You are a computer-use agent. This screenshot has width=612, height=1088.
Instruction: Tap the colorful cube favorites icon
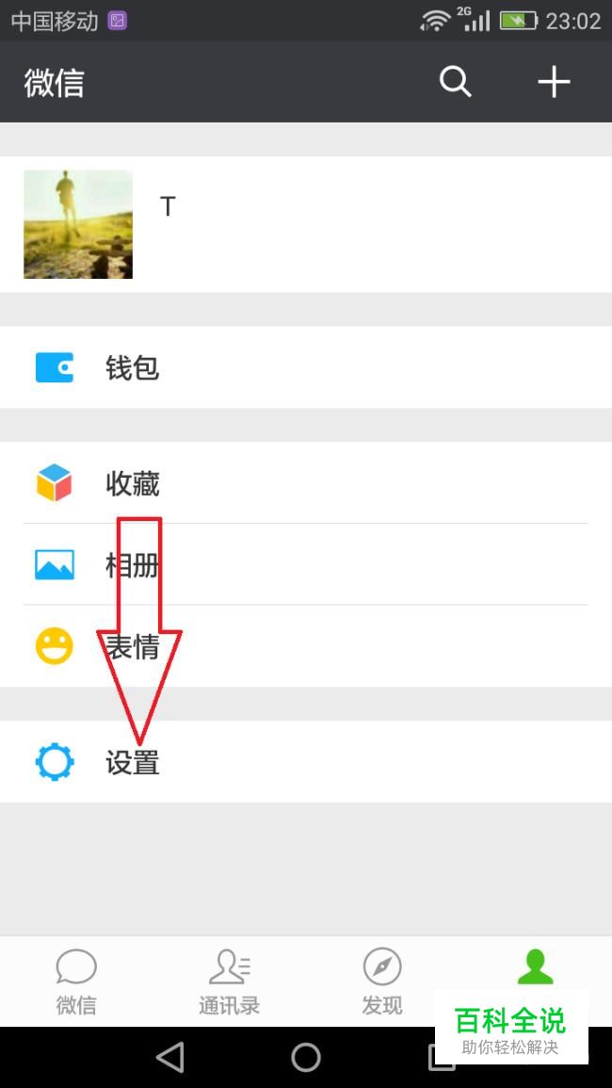tap(55, 482)
